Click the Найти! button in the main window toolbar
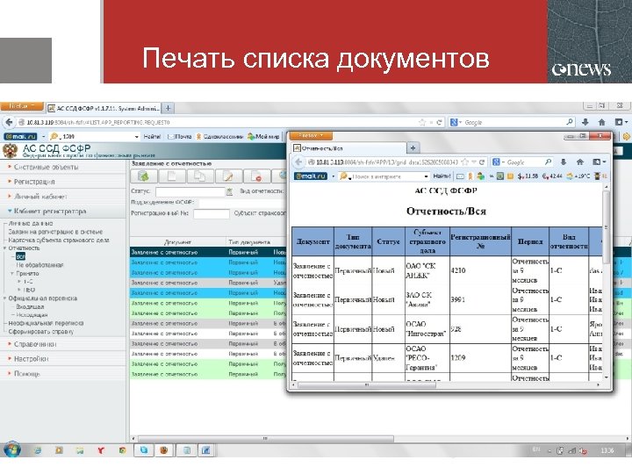 tap(152, 137)
